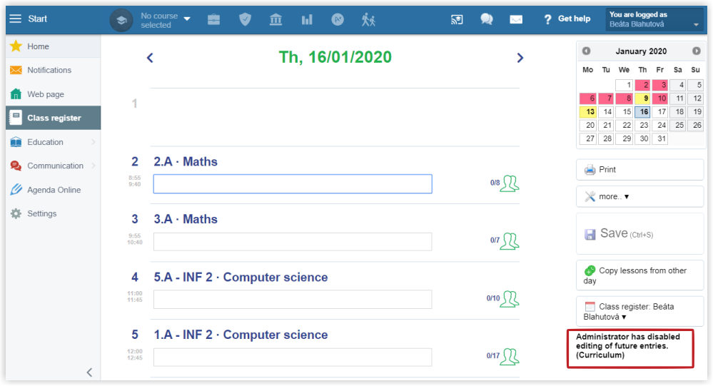Select January 13 in the mini calendar
Screen dimensions: 713x386
588,112
